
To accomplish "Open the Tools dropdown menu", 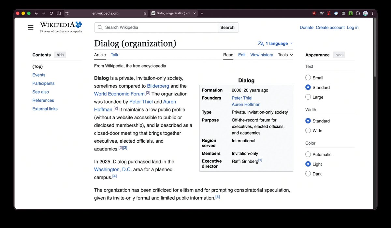I will [285, 55].
